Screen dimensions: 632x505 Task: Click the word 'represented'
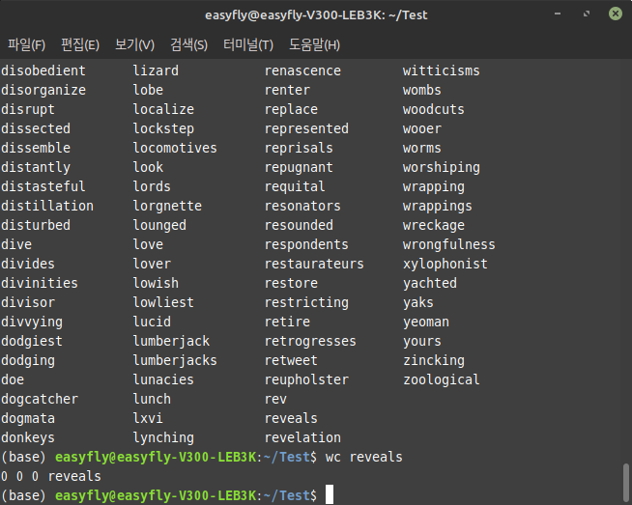pyautogui.click(x=306, y=128)
